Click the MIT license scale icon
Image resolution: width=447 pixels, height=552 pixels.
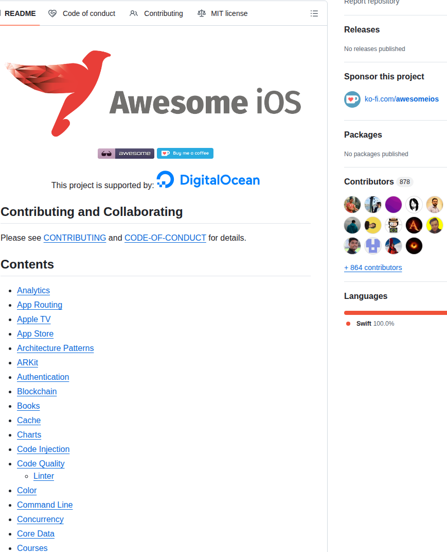(x=201, y=13)
